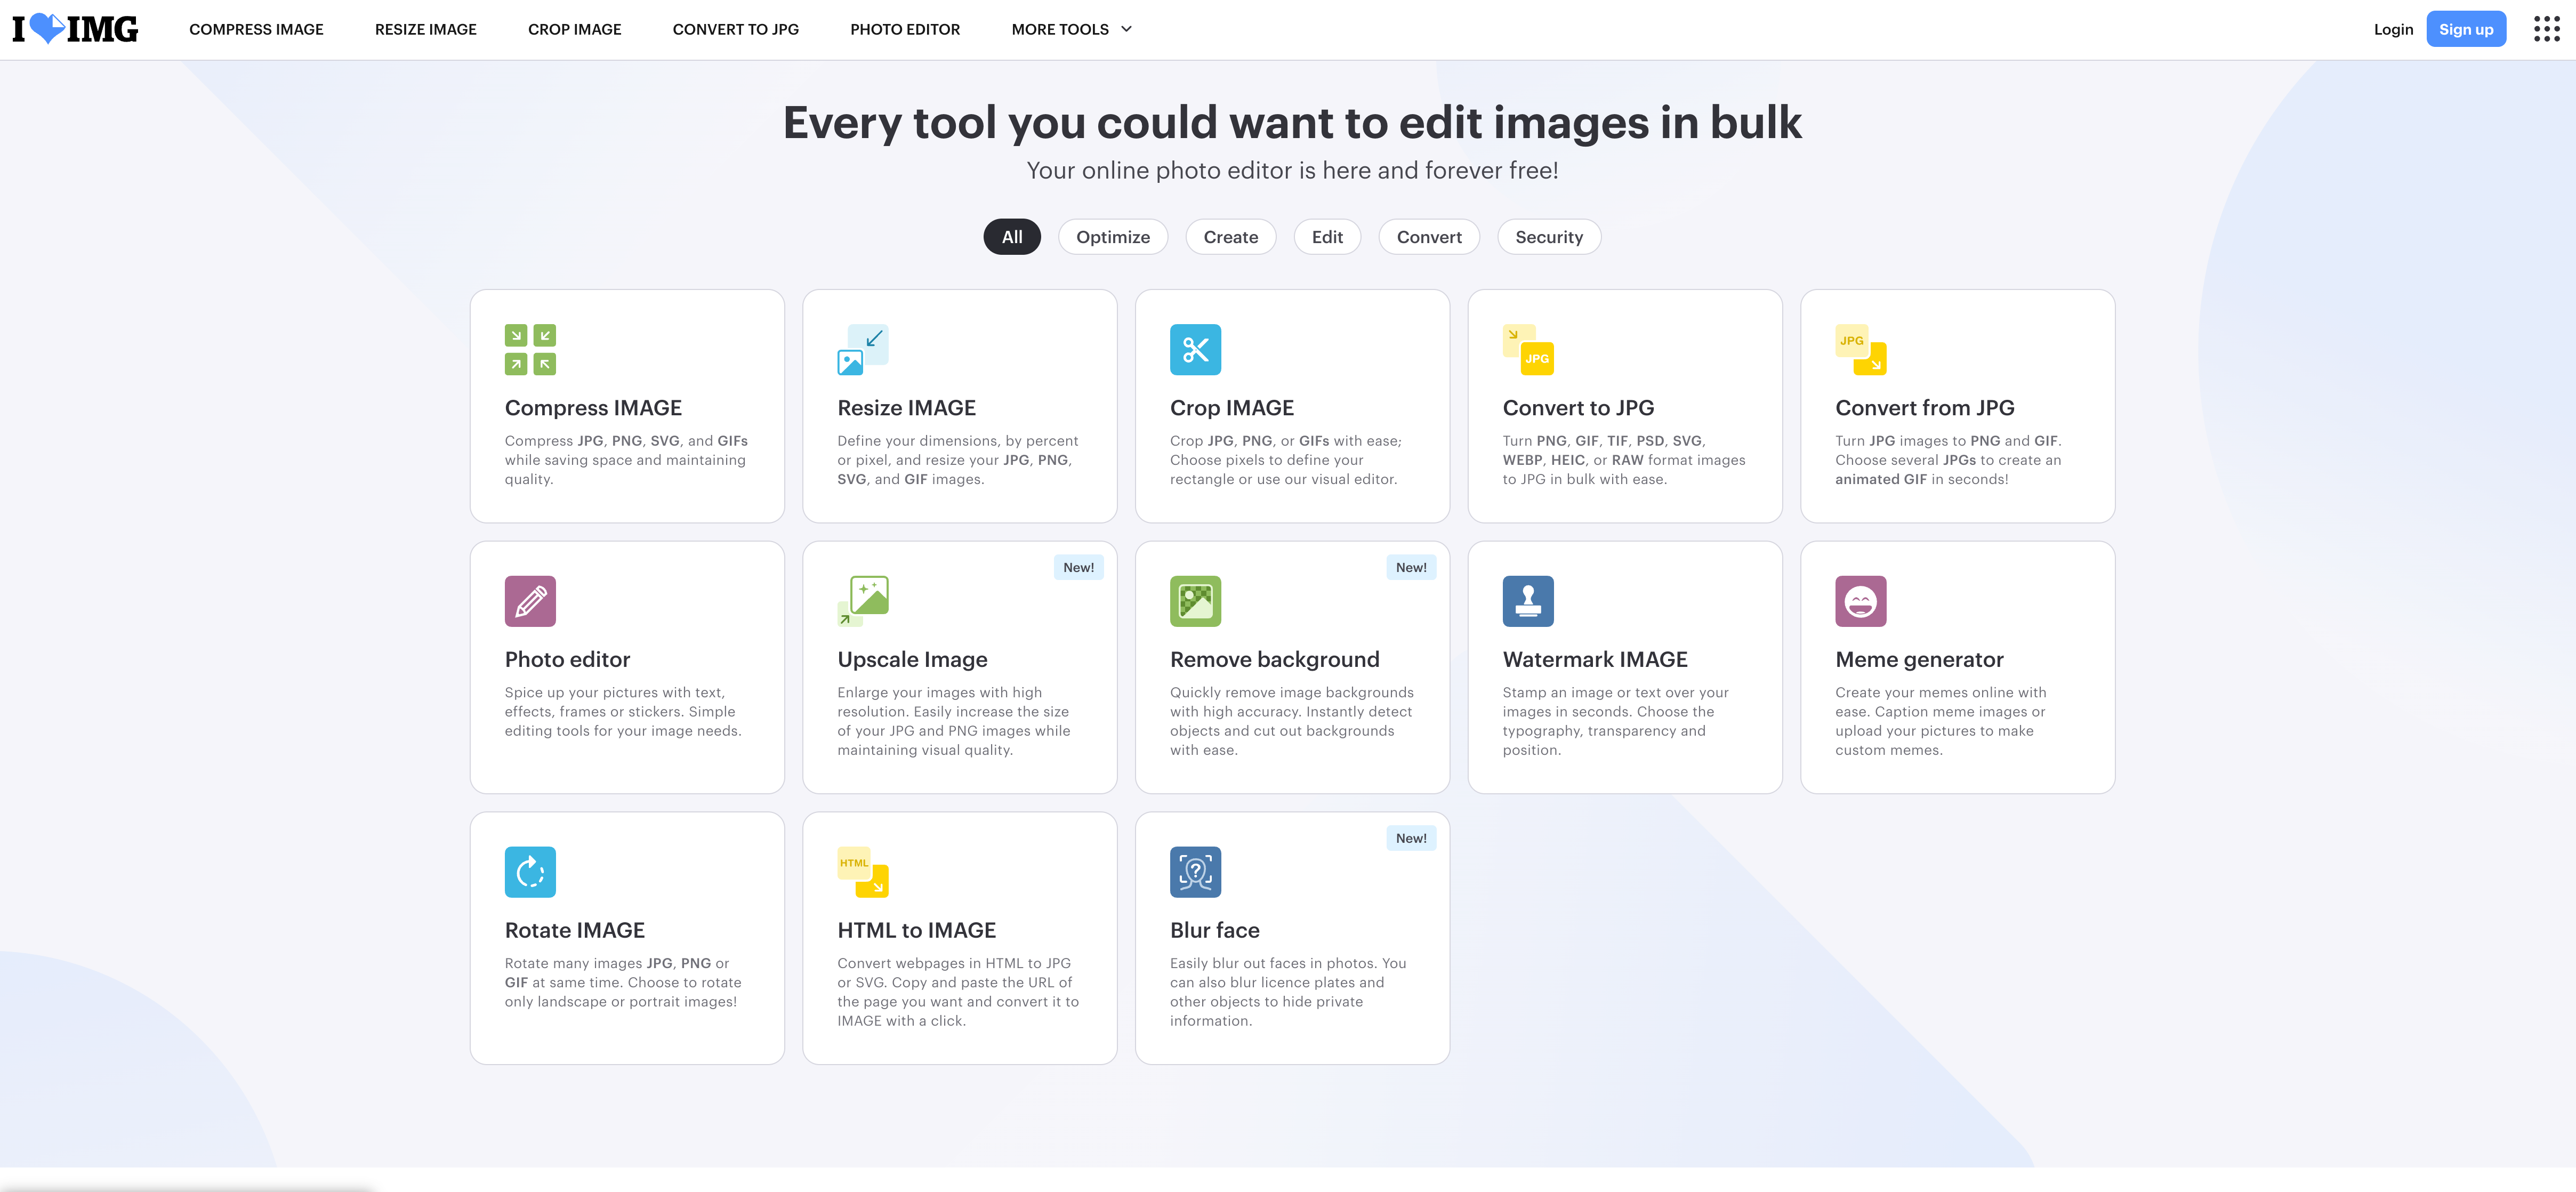Screen dimensions: 2576x1192
Task: Switch to the Convert filter pill
Action: click(x=1428, y=237)
